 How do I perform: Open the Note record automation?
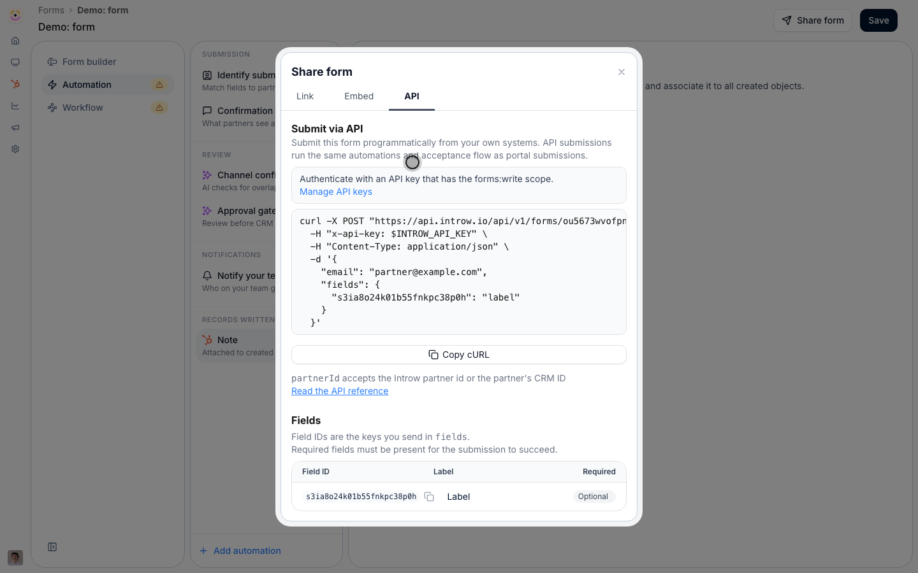click(236, 346)
